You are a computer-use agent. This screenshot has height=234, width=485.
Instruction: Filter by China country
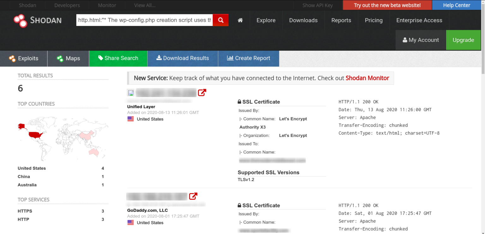[24, 177]
